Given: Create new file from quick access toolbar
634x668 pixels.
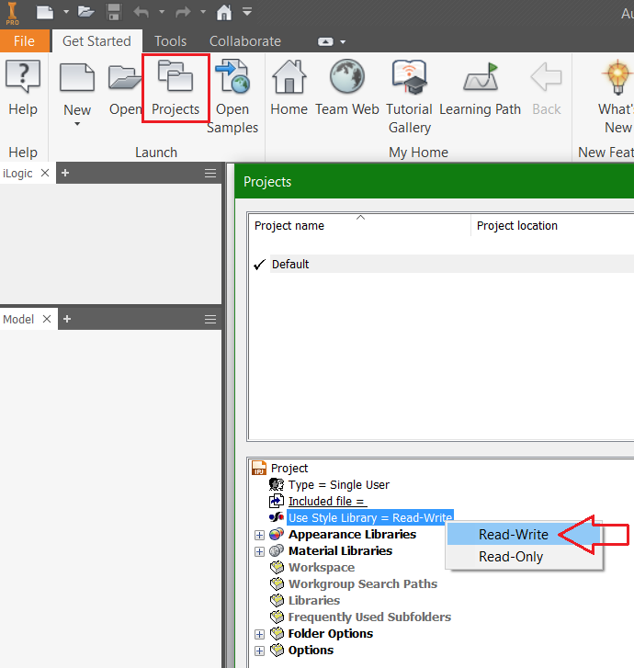Looking at the screenshot, I should click(x=45, y=12).
